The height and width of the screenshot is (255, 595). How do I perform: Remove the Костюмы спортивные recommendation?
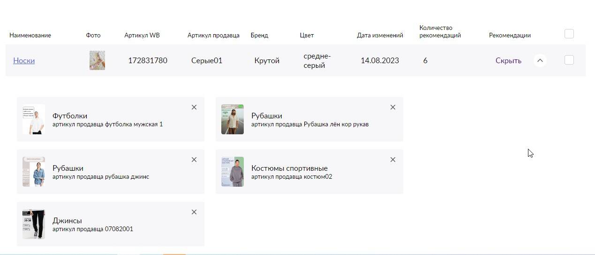click(x=393, y=160)
